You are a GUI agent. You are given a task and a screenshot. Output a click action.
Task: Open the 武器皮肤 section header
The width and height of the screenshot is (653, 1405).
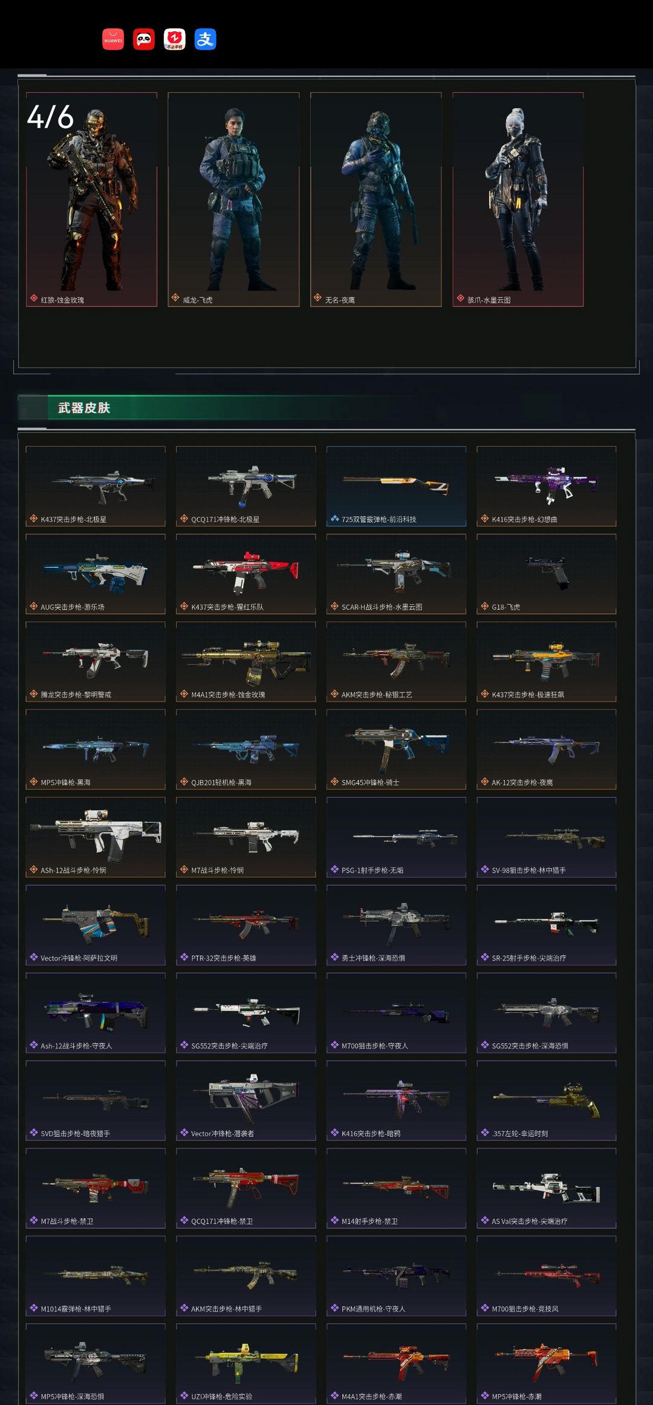(84, 407)
